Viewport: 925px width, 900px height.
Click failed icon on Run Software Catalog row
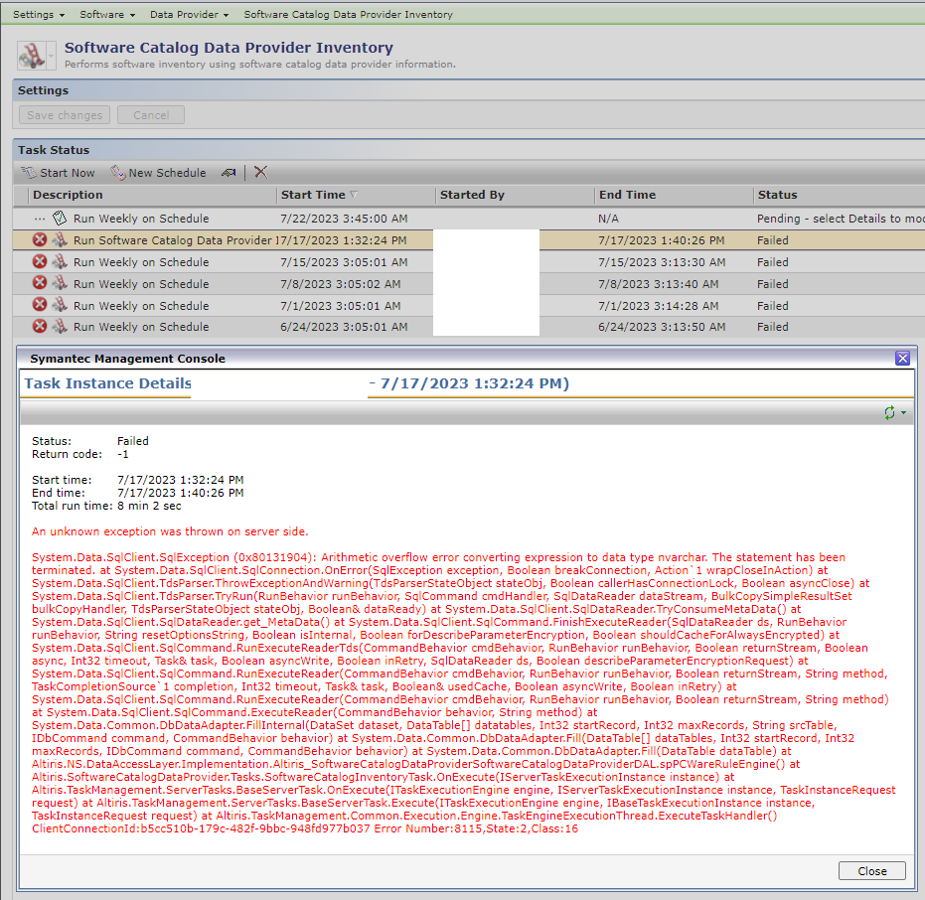point(40,240)
